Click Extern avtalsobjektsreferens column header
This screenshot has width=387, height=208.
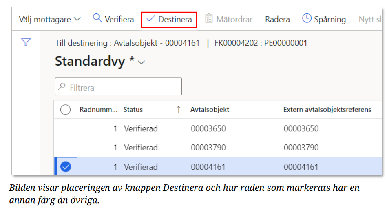(x=327, y=109)
